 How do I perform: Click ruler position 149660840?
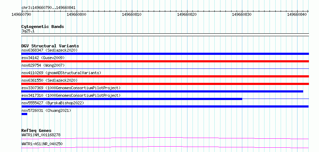pyautogui.click(x=297, y=14)
